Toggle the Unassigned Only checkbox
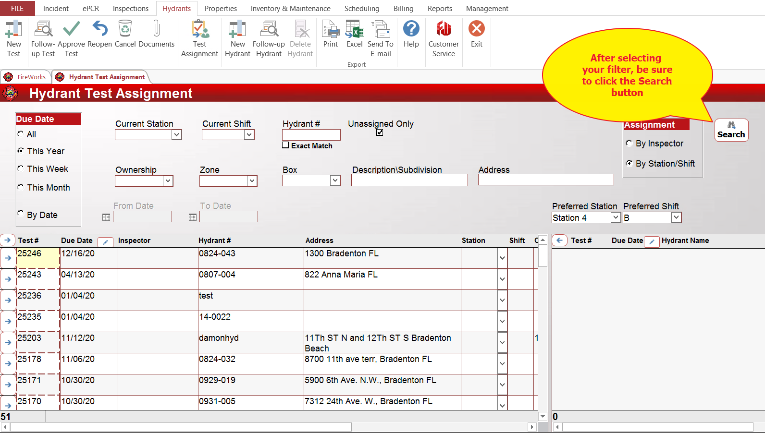The width and height of the screenshot is (765, 433). [x=380, y=132]
